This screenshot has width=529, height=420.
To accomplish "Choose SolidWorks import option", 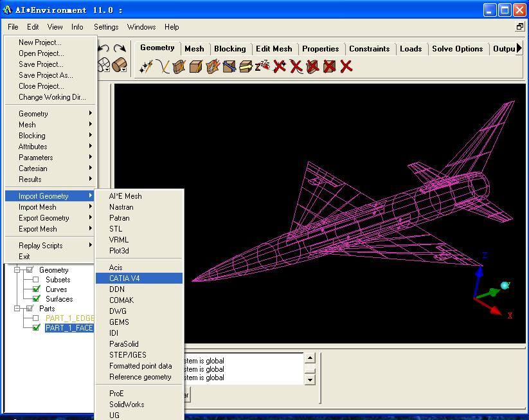I will (x=139, y=404).
